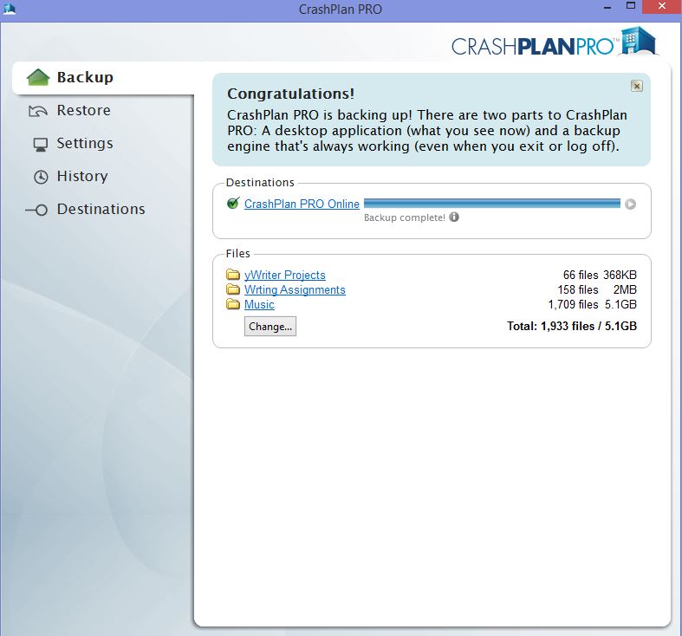Dismiss the Congratulations message box
Screen dimensions: 682x636
[637, 86]
